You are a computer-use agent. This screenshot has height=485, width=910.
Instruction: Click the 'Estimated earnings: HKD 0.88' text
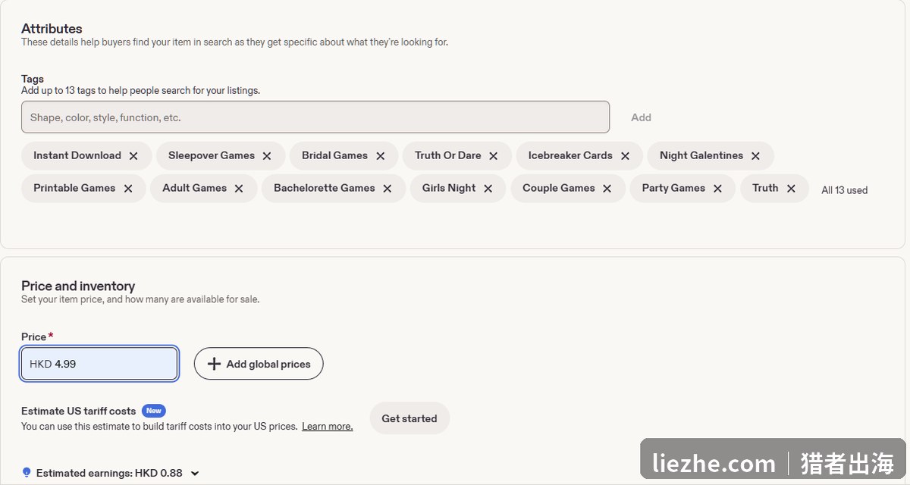109,473
